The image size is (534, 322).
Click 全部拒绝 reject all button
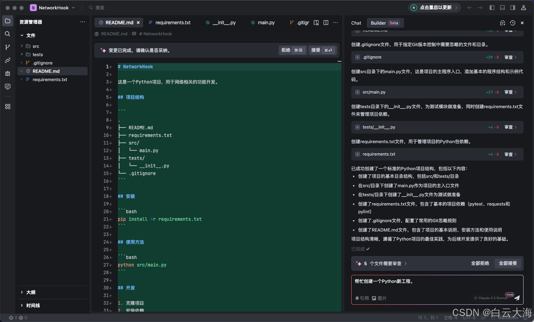pos(480,263)
